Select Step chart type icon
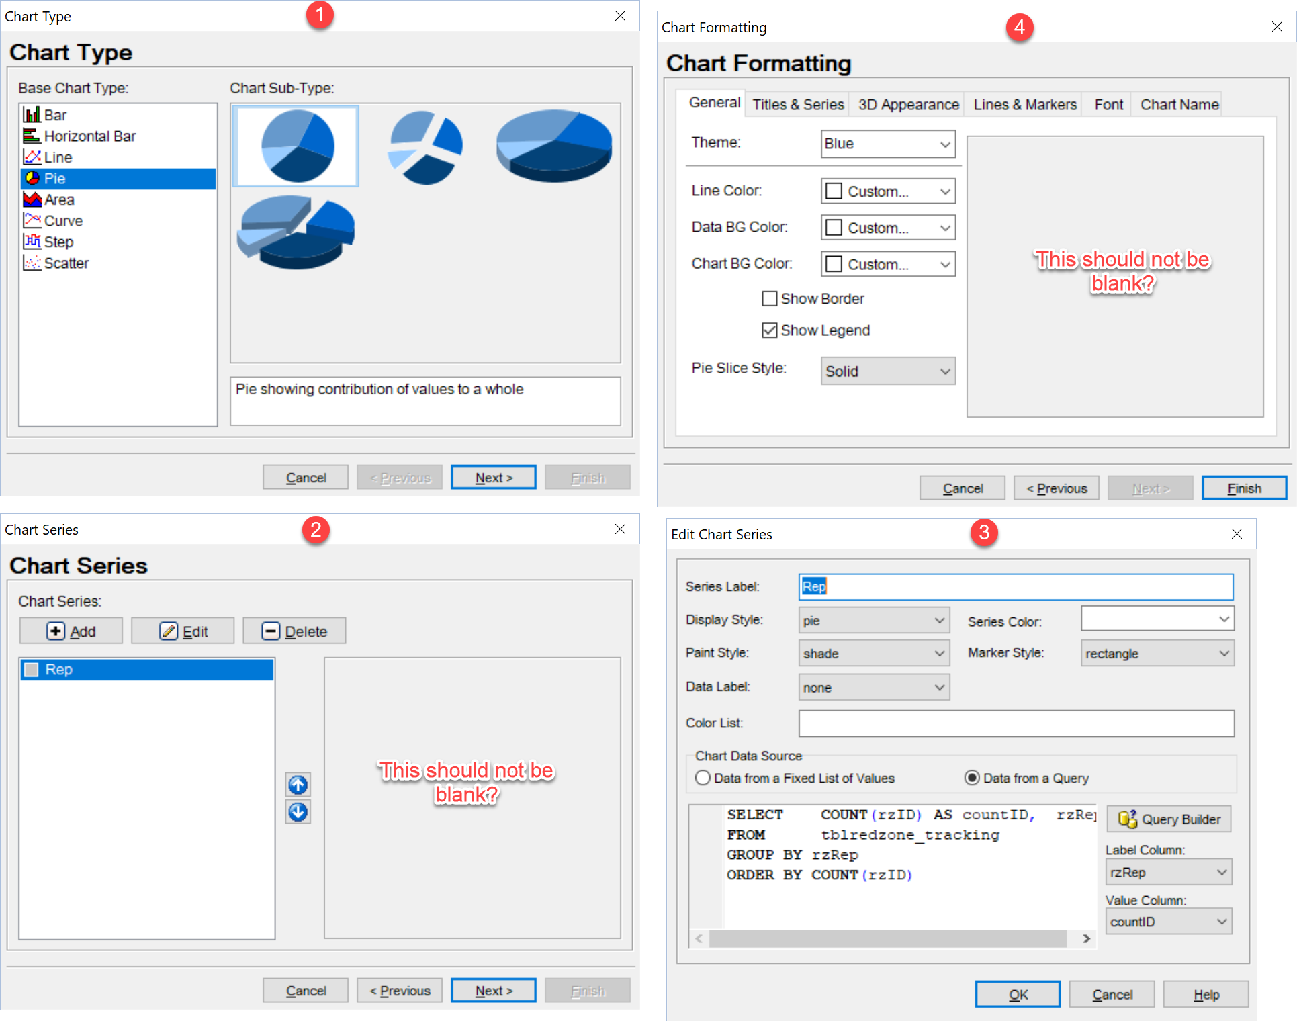The width and height of the screenshot is (1297, 1021). pyautogui.click(x=32, y=242)
